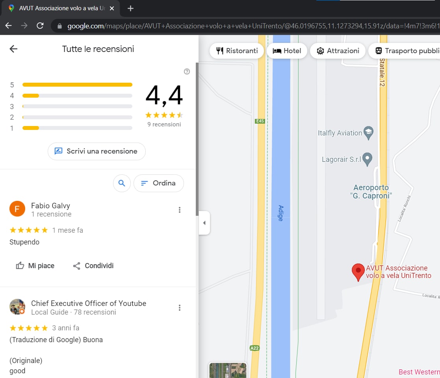This screenshot has width=440, height=378.
Task: Click the browser back arrow
Action: click(8, 26)
